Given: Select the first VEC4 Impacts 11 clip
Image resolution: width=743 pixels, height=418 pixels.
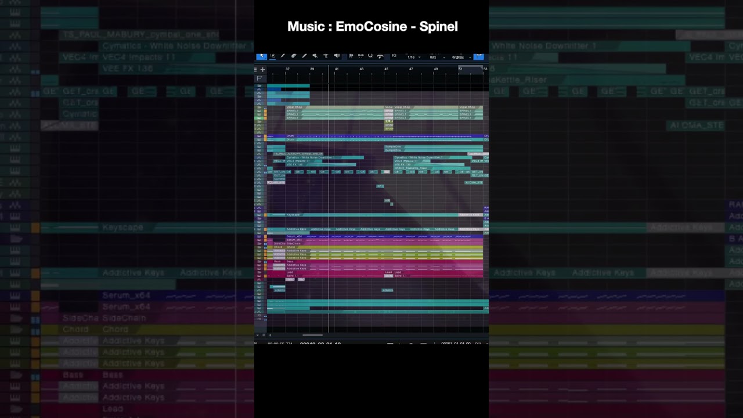Looking at the screenshot, I should (x=304, y=161).
